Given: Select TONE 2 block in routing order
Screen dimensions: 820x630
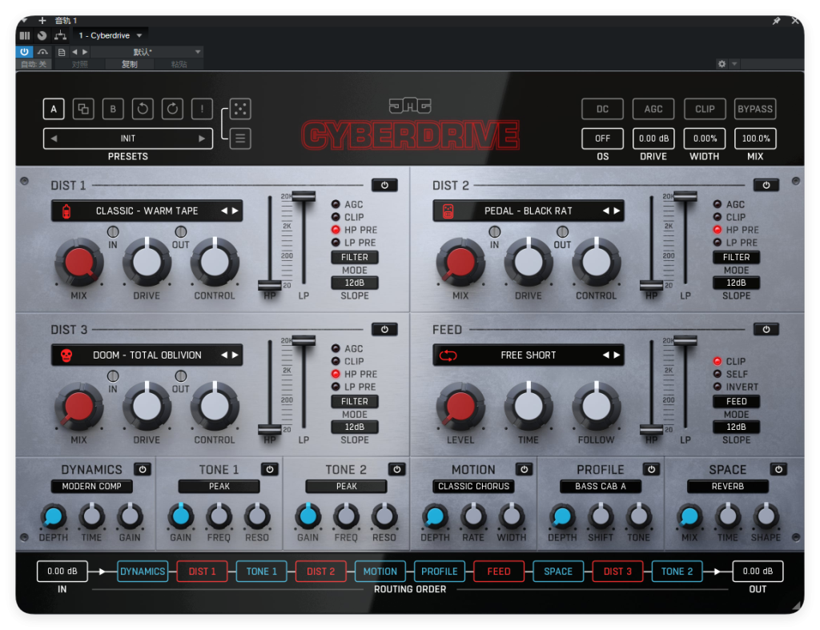Looking at the screenshot, I should (x=677, y=572).
